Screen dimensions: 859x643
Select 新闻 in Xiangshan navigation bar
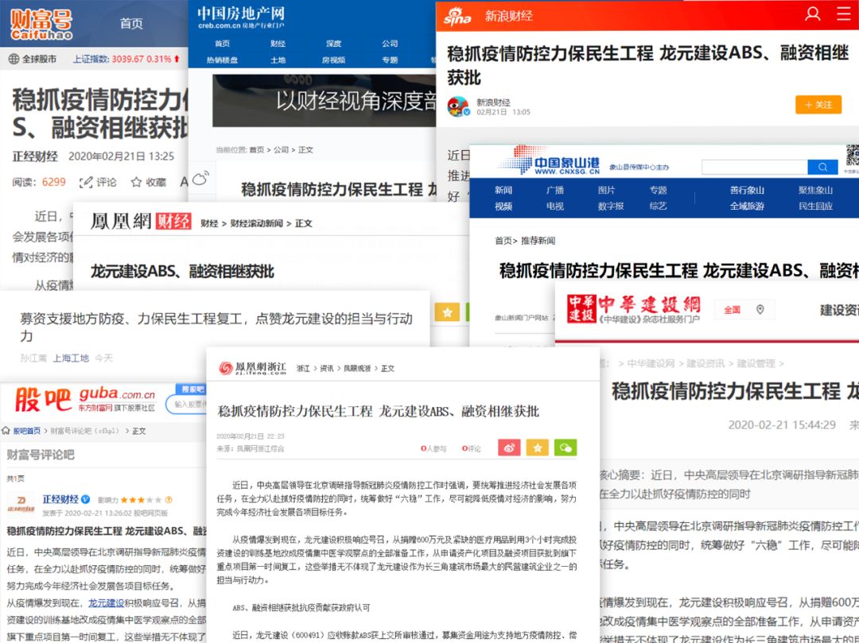coord(503,190)
